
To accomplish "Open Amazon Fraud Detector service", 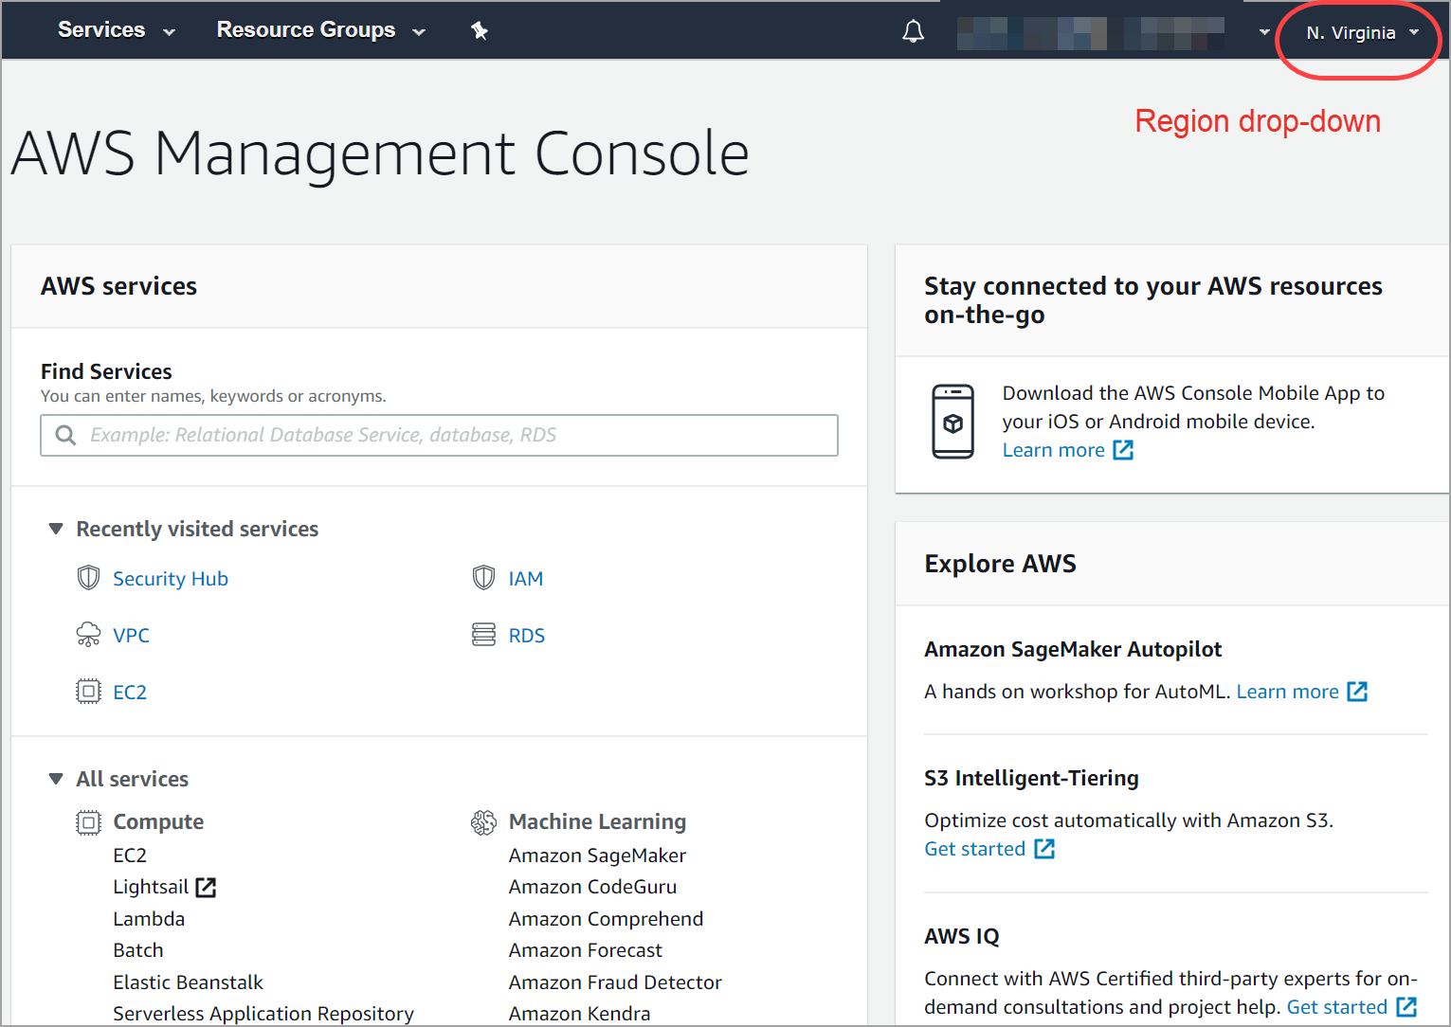I will [x=615, y=982].
